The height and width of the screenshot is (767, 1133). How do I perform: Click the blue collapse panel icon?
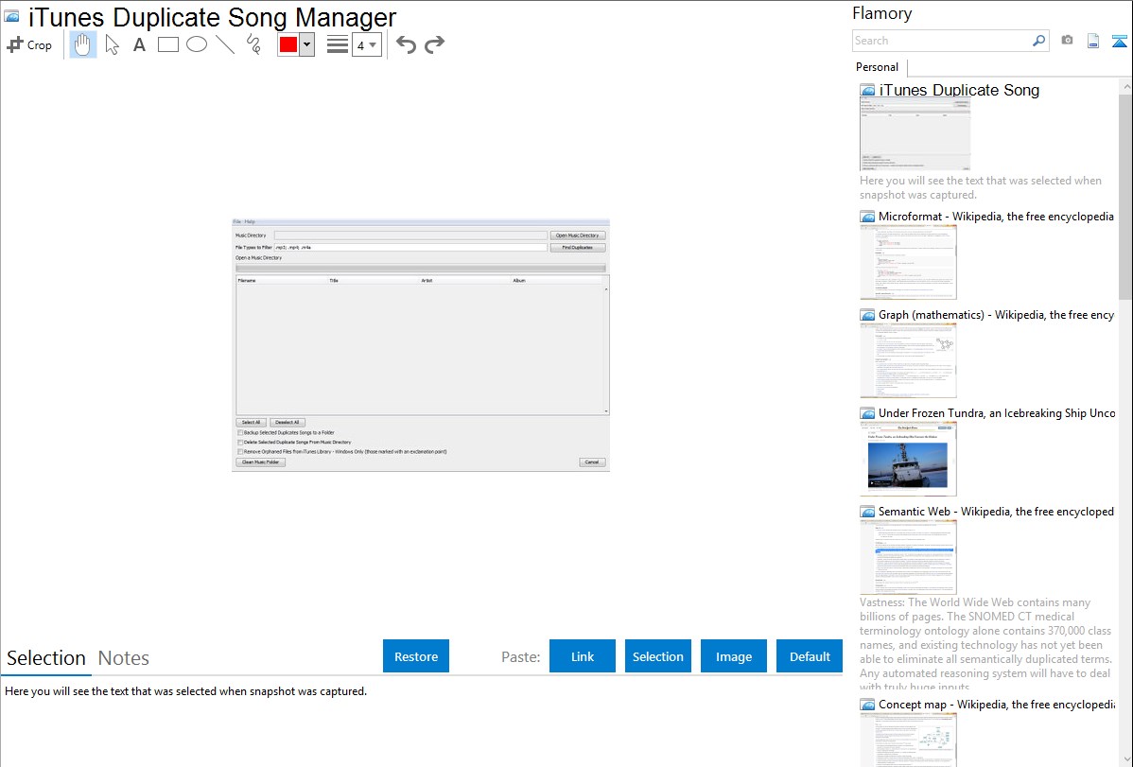pos(1119,41)
